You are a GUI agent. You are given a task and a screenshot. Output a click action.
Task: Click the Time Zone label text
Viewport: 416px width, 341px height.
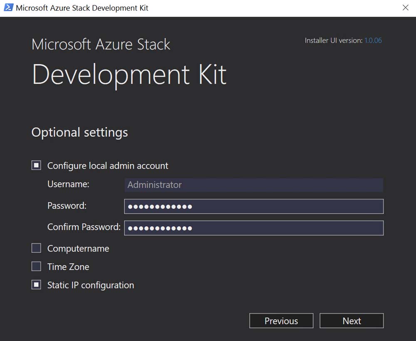point(68,267)
